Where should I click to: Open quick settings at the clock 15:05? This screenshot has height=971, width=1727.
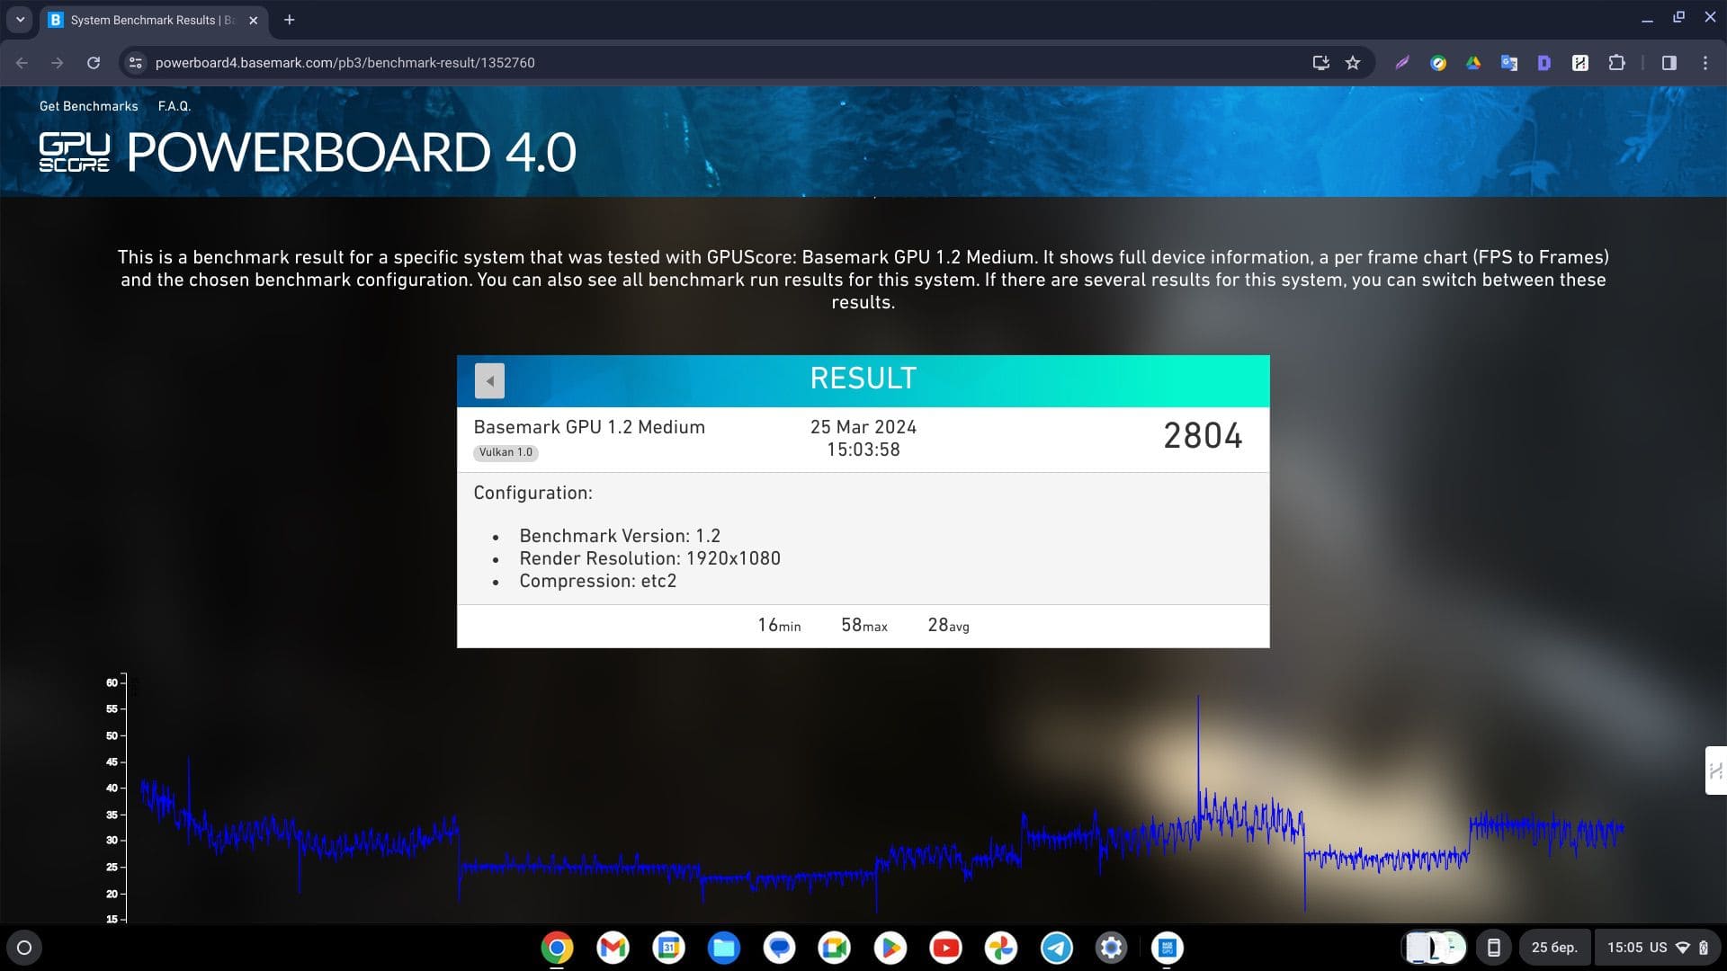[x=1658, y=948]
